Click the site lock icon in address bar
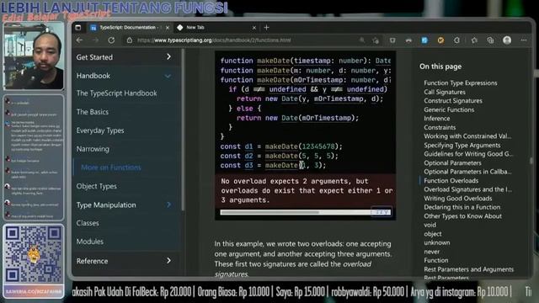The height and width of the screenshot is (303, 539). pyautogui.click(x=129, y=40)
